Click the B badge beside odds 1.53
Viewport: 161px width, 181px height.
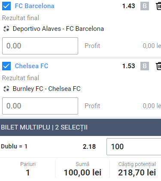click(145, 66)
